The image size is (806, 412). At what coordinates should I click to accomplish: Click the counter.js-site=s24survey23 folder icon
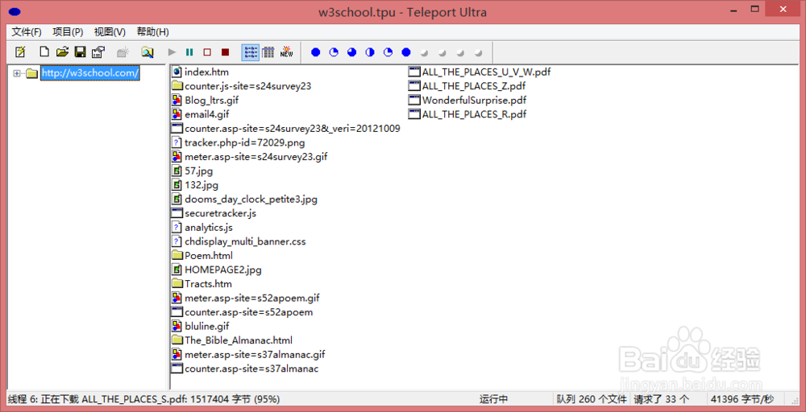177,86
